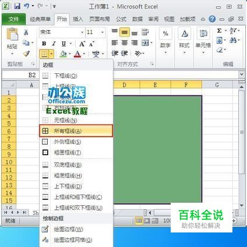Apply the fill color bucket
The height and width of the screenshot is (247, 247).
coord(63,54)
